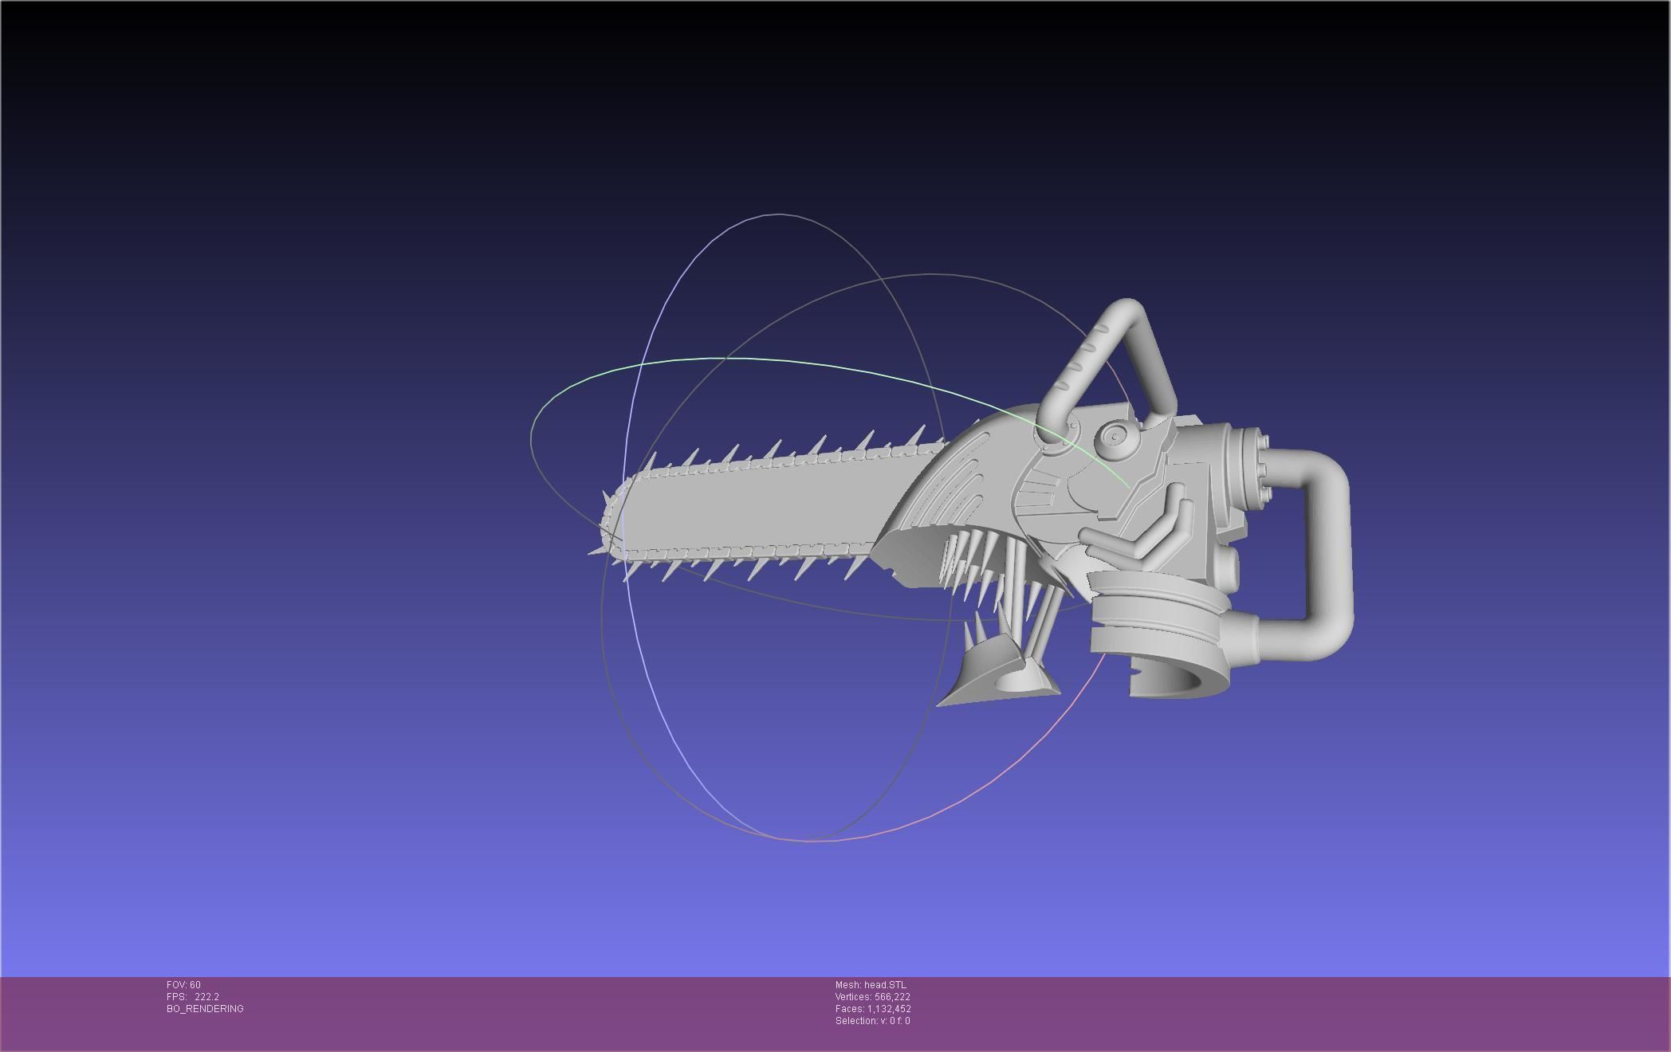The image size is (1671, 1052).
Task: Click the FPS: 222.2 readout
Action: pyautogui.click(x=193, y=997)
